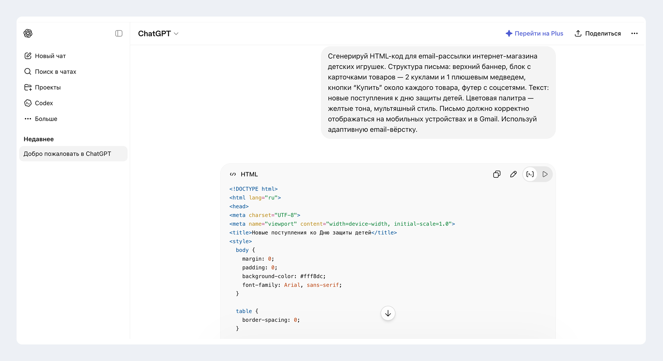Copy the HTML code block
Image resolution: width=663 pixels, height=361 pixels.
tap(497, 174)
